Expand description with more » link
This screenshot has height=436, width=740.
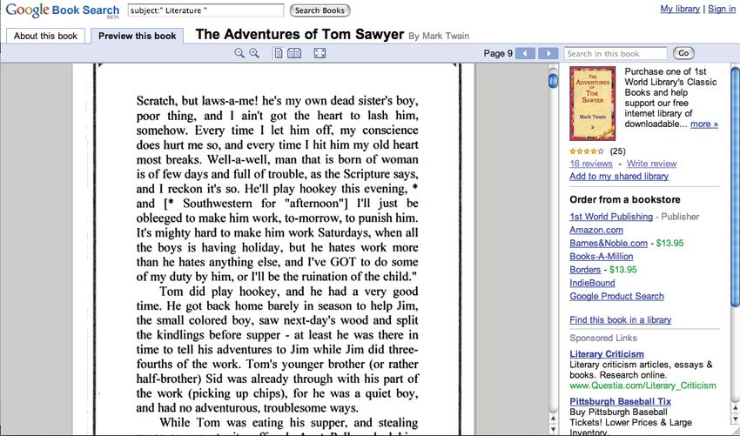[704, 124]
